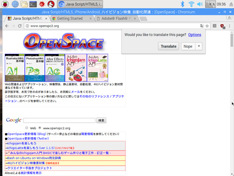Open the IchigoJamを楽しもう link
234x176 pixels.
click(x=22, y=143)
